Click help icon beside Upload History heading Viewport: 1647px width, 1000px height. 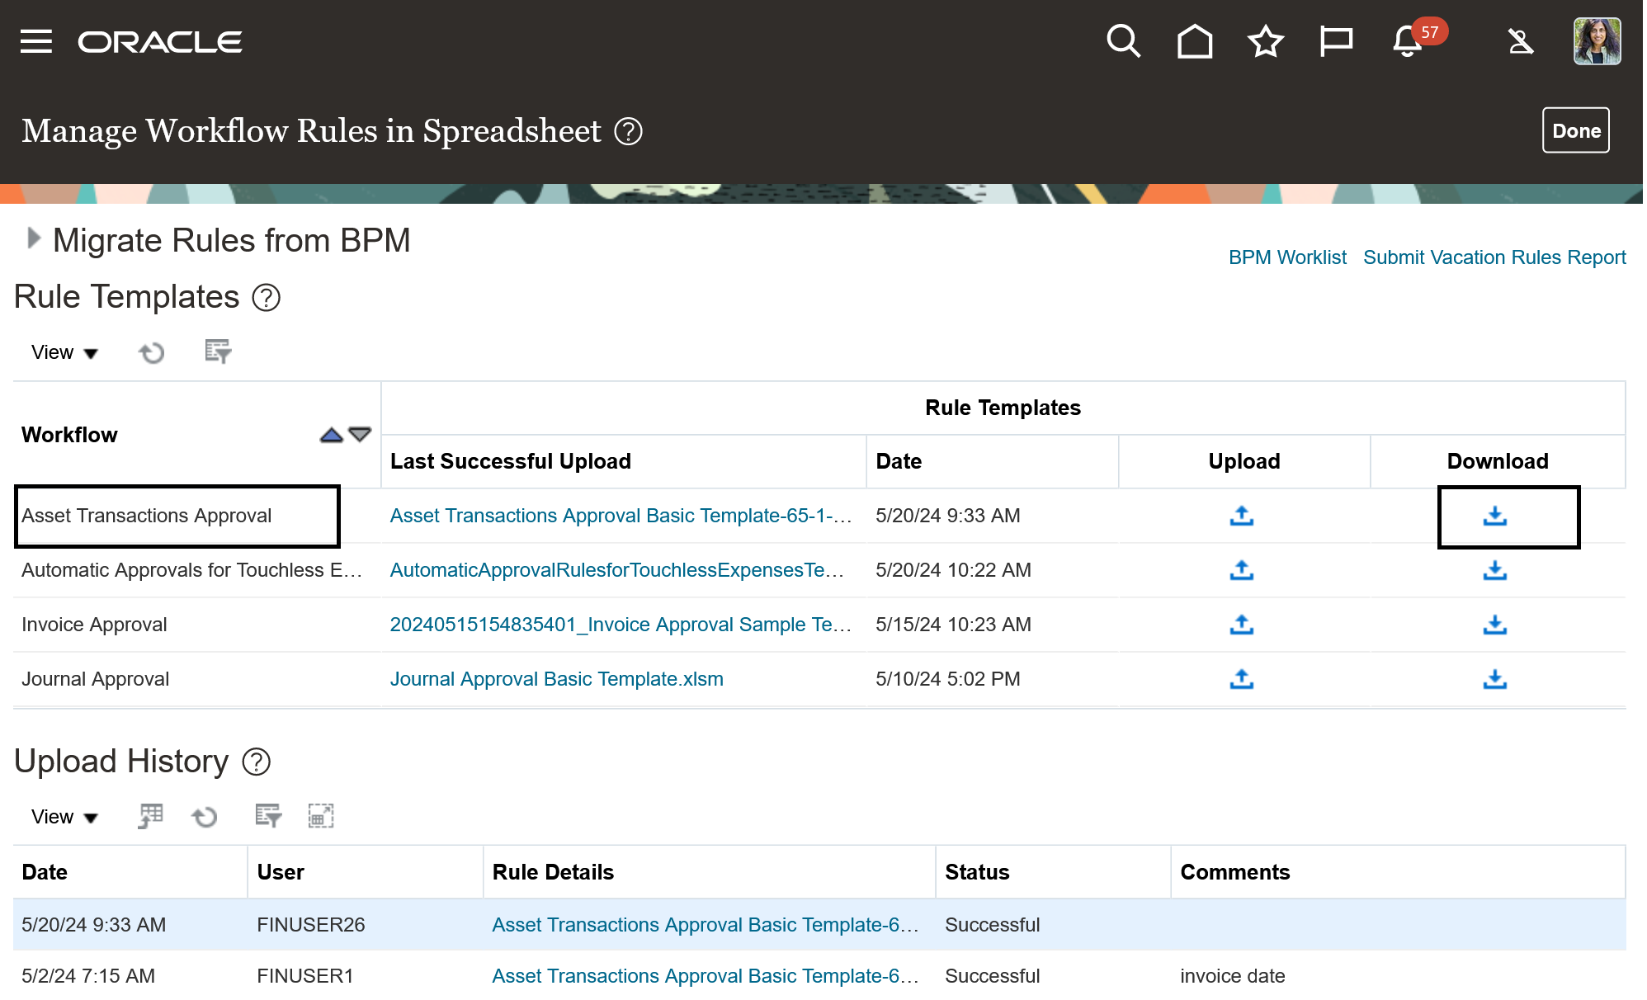[x=256, y=762]
